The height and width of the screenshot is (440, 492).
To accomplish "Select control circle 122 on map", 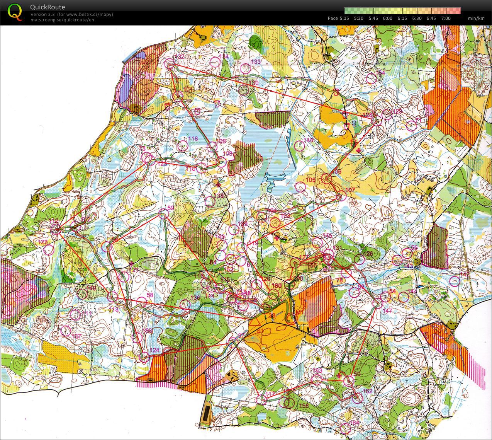I will click(x=48, y=249).
